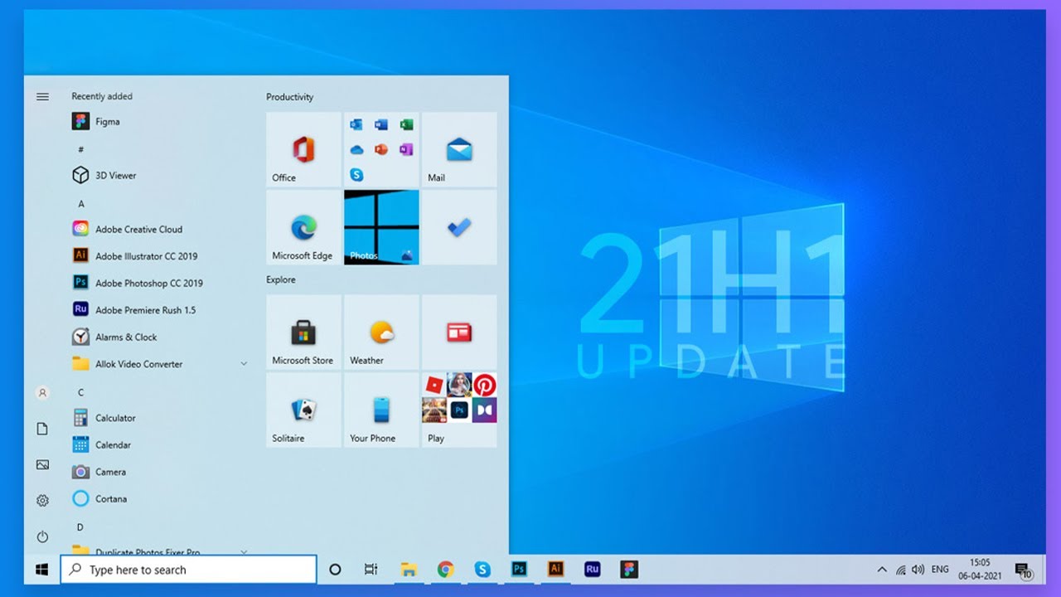Open the red News tile
Viewport: 1061px width, 597px height.
coord(459,332)
